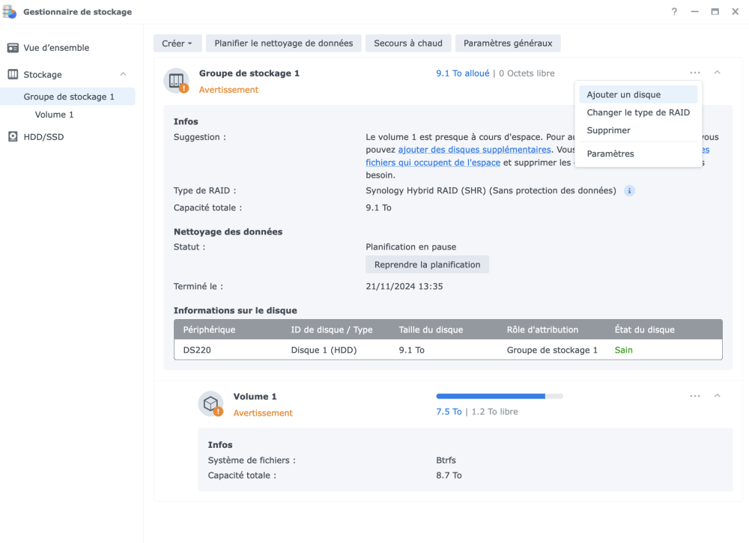Select Ajouter un disque from menu
This screenshot has width=749, height=543.
(x=623, y=95)
